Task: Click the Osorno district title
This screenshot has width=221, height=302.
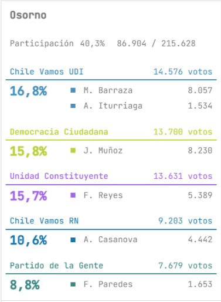Action: point(28,15)
